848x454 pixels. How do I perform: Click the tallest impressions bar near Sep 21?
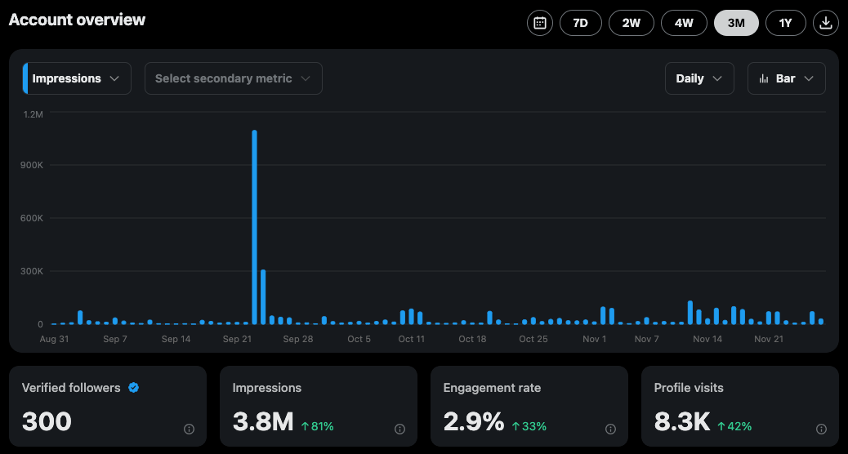pyautogui.click(x=254, y=227)
